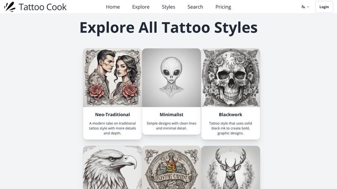Open the Pricing page link

coord(223,7)
